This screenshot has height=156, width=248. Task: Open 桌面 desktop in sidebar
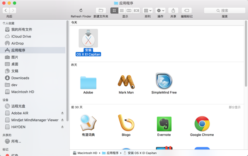pos(33,64)
